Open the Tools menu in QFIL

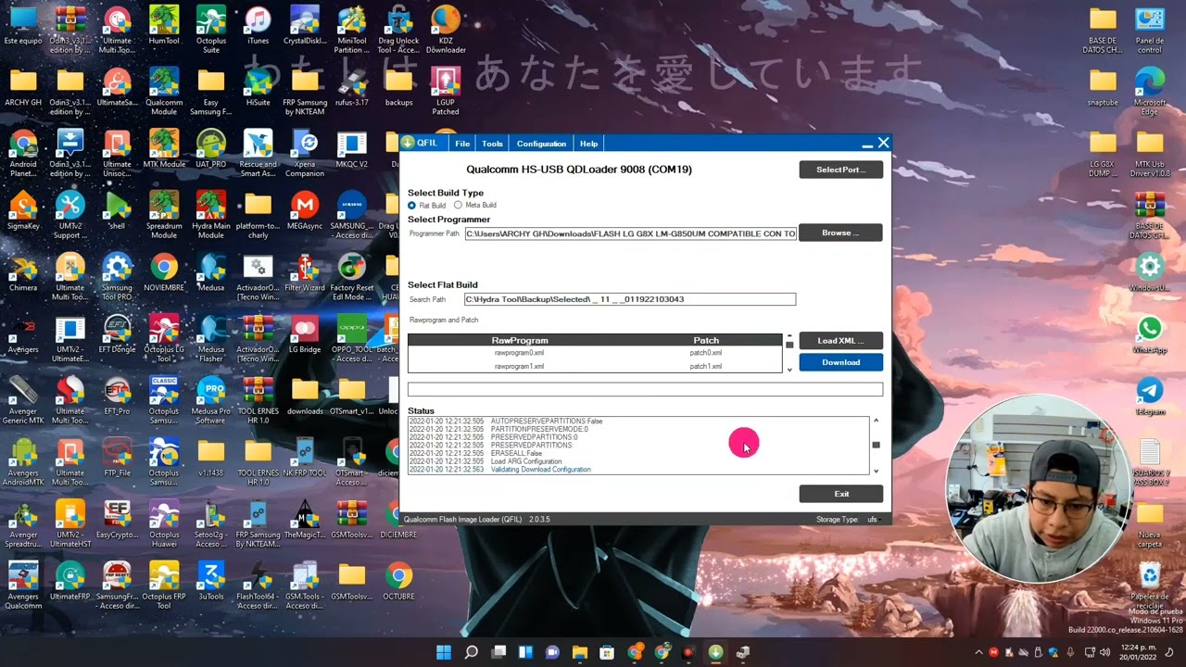(492, 144)
